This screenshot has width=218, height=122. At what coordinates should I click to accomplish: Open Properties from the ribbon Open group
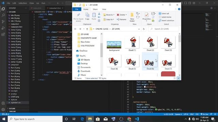tap(146, 15)
